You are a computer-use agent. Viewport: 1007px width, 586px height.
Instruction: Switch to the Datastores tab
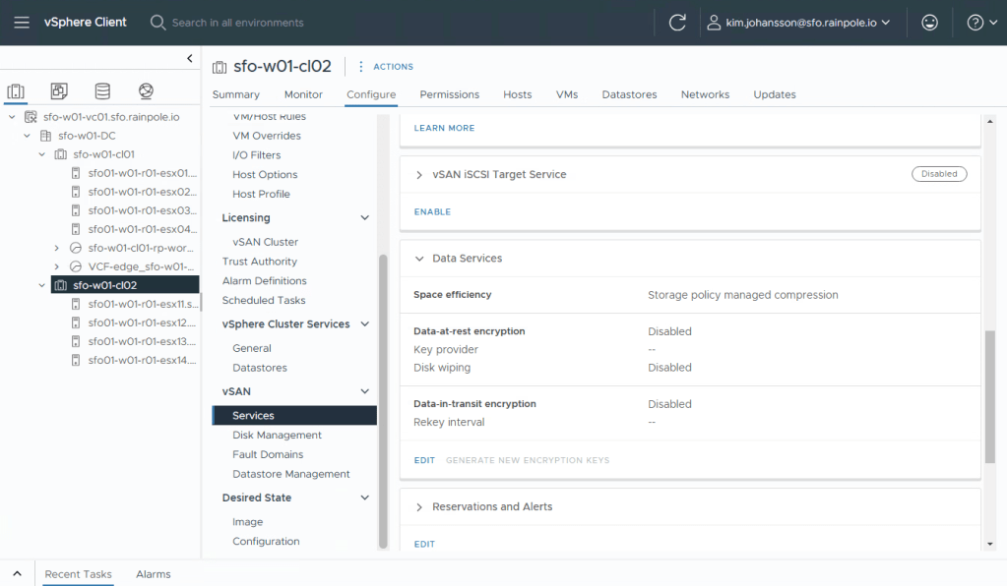(x=629, y=94)
